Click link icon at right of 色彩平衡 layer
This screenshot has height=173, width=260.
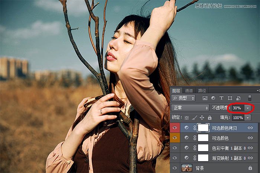(x=250, y=148)
